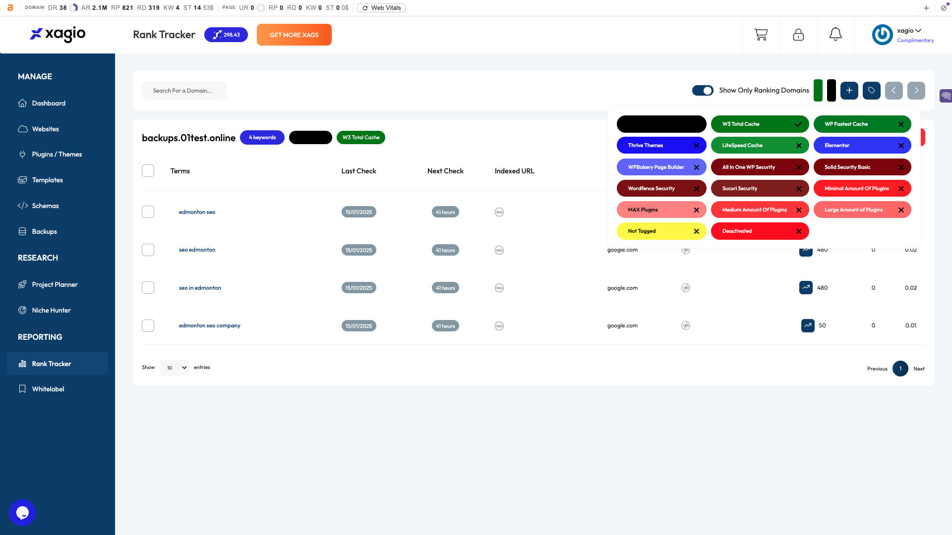Click page 1 pagination button
This screenshot has width=952, height=535.
[900, 369]
